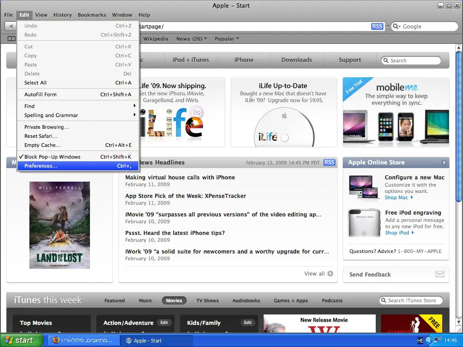Click the RSS icon beside News Headlines date
Screen dimensions: 463x347
(x=329, y=163)
